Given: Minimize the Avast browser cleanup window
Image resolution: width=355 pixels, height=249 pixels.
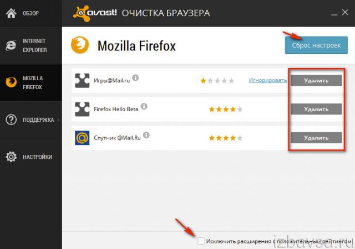Looking at the screenshot, I should (x=334, y=13).
